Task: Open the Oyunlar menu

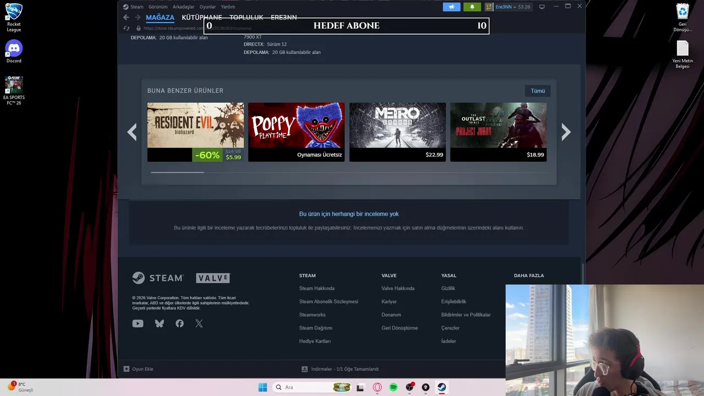Action: point(207,7)
